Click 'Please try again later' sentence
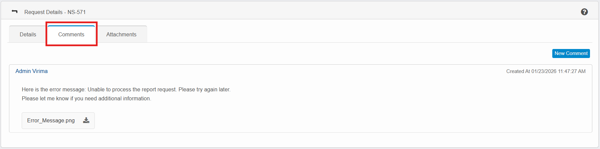 pyautogui.click(x=204, y=89)
